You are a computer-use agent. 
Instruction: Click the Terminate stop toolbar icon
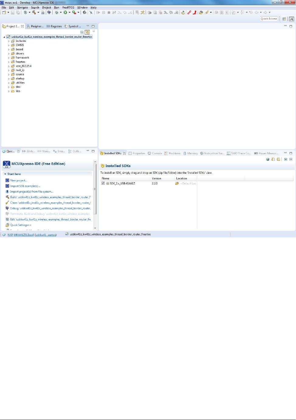pyautogui.click(x=109, y=12)
